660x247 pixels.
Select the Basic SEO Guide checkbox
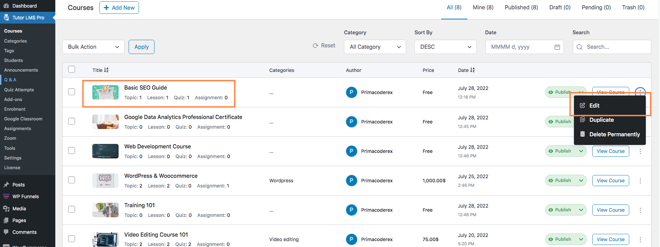[x=72, y=92]
